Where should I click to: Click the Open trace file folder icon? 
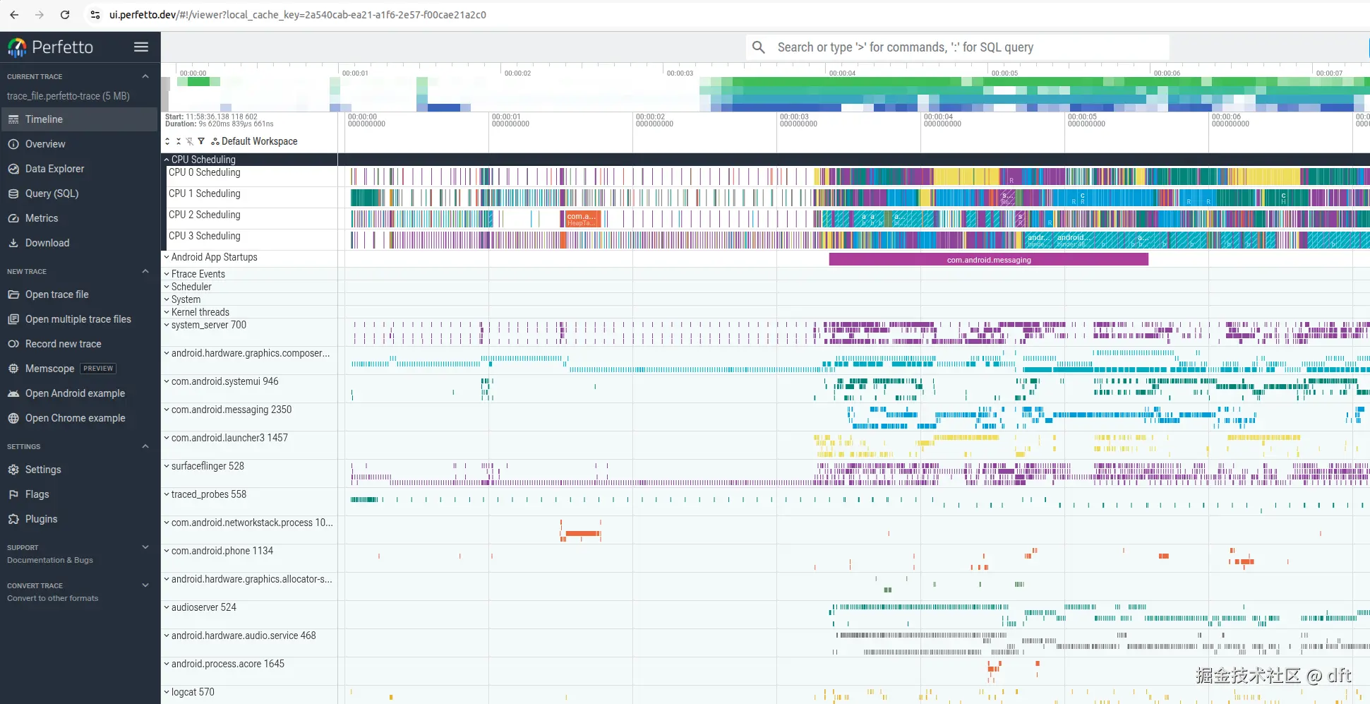pyautogui.click(x=13, y=294)
